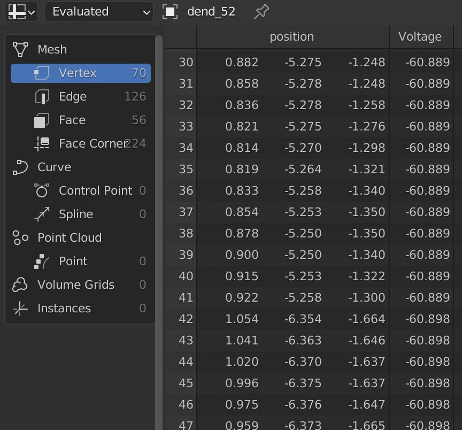The width and height of the screenshot is (462, 430).
Task: Select the Edge domain row
Action: point(81,97)
